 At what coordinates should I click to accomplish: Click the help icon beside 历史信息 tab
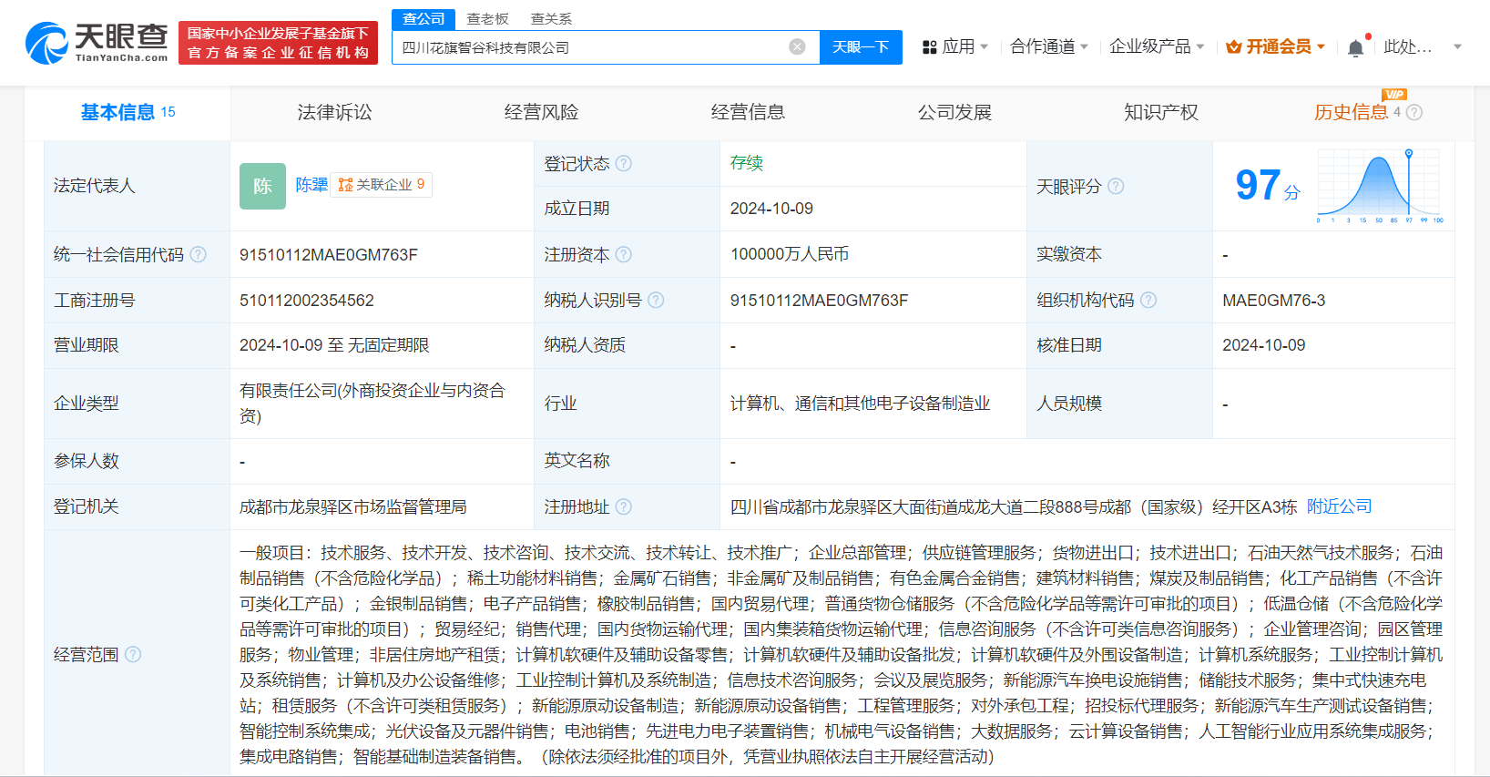pyautogui.click(x=1414, y=112)
